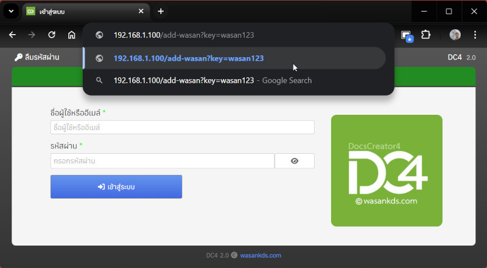The image size is (487, 268).
Task: Open the ลืมรหัสผ่าน forgot password link
Action: coord(37,57)
